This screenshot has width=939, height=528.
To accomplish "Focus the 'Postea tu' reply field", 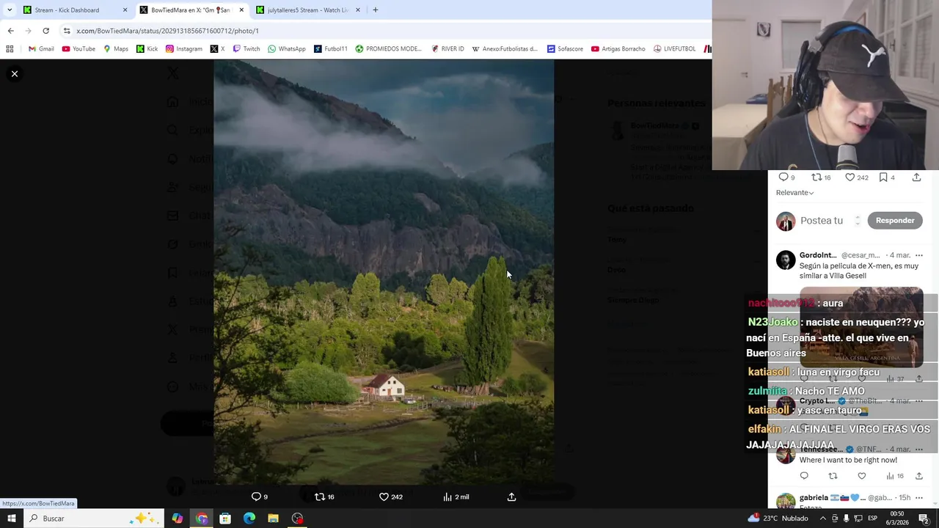I will [822, 220].
